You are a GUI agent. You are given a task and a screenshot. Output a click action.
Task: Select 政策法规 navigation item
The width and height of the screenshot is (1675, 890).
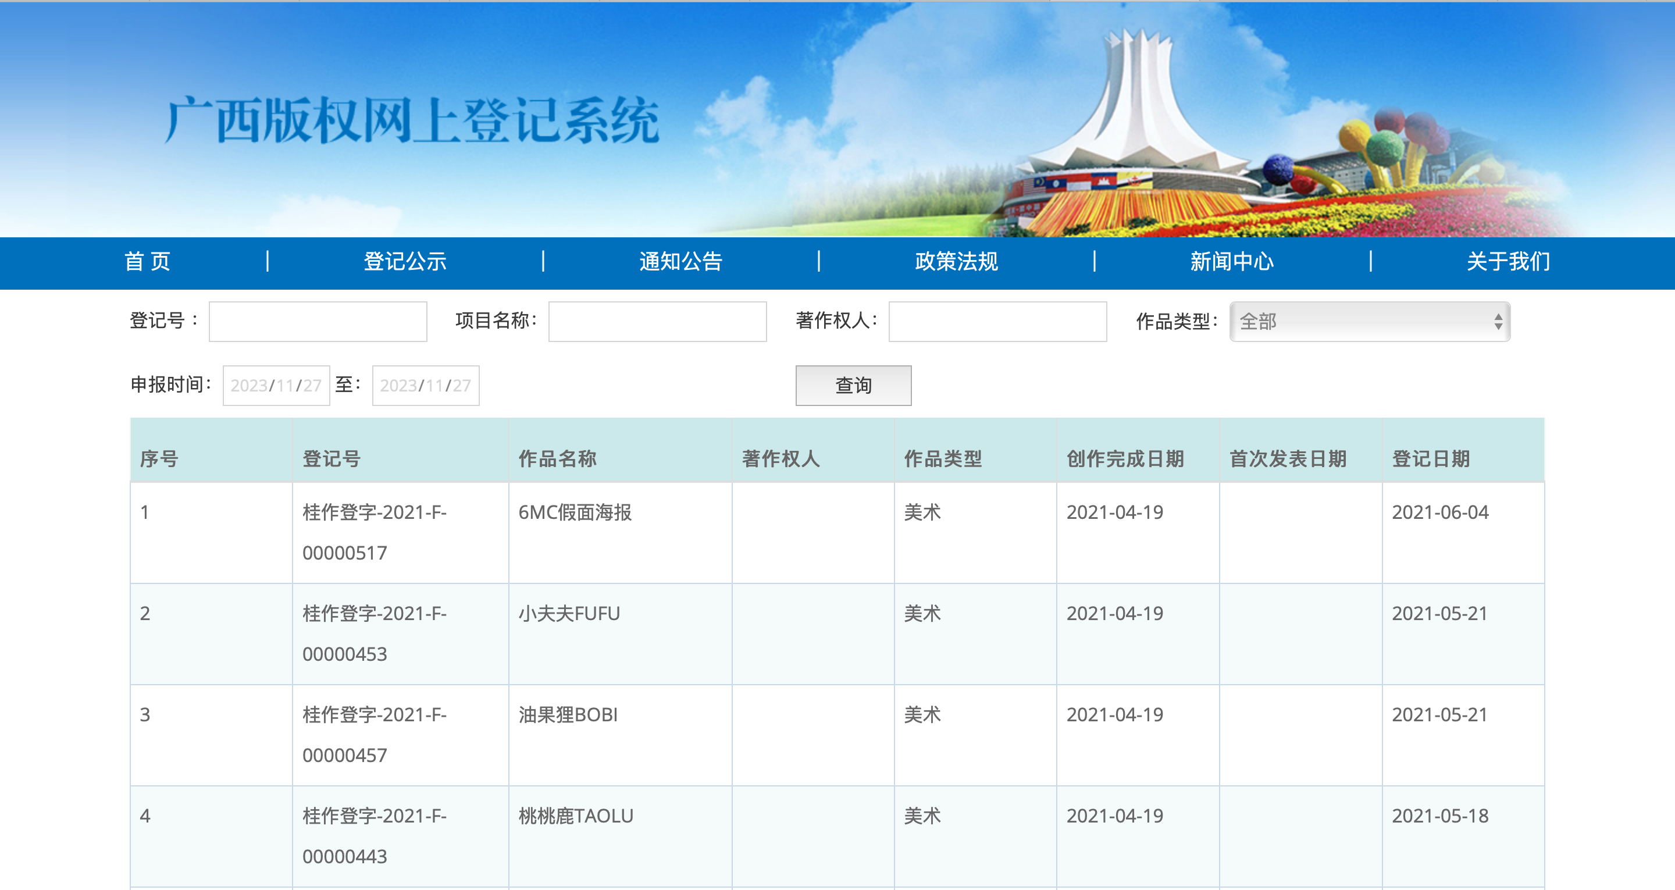956,262
